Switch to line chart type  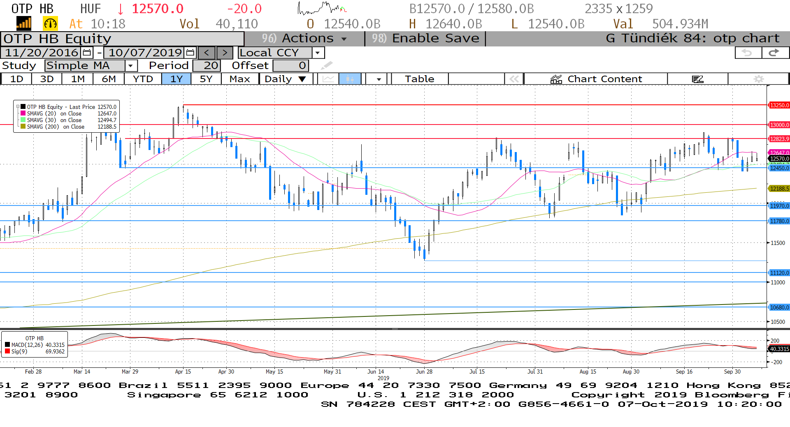(328, 79)
